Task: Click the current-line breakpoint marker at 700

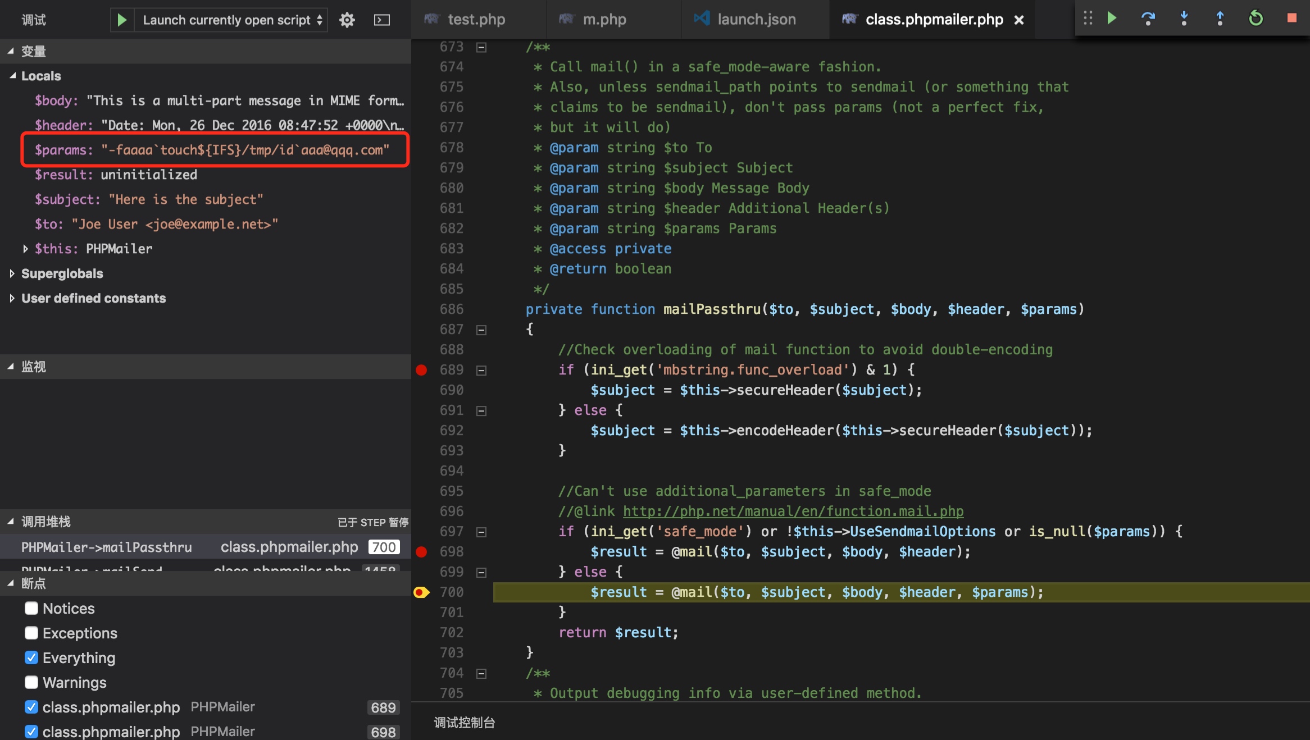Action: (421, 592)
